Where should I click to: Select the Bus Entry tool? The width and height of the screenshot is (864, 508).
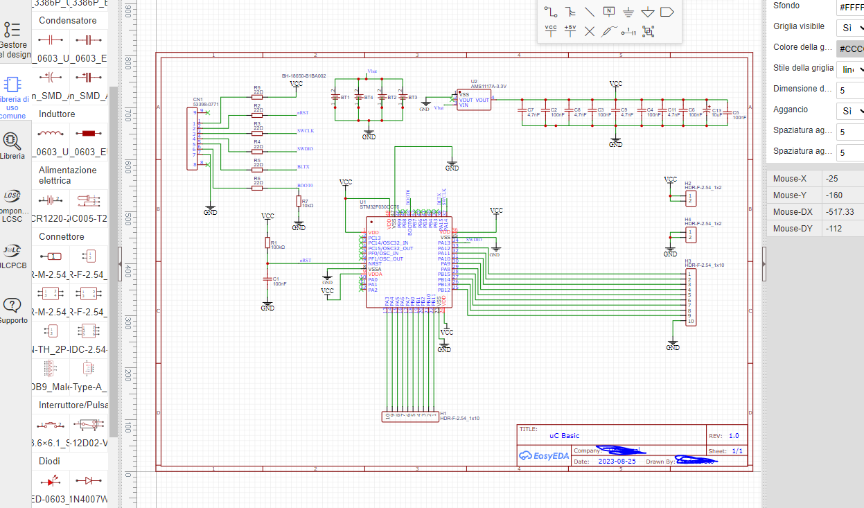click(590, 12)
